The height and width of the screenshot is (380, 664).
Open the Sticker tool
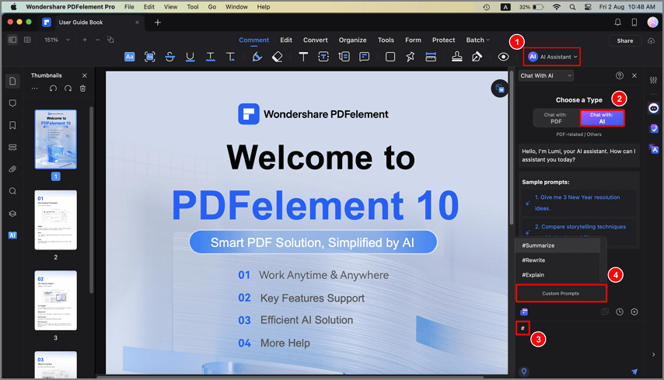(x=411, y=57)
